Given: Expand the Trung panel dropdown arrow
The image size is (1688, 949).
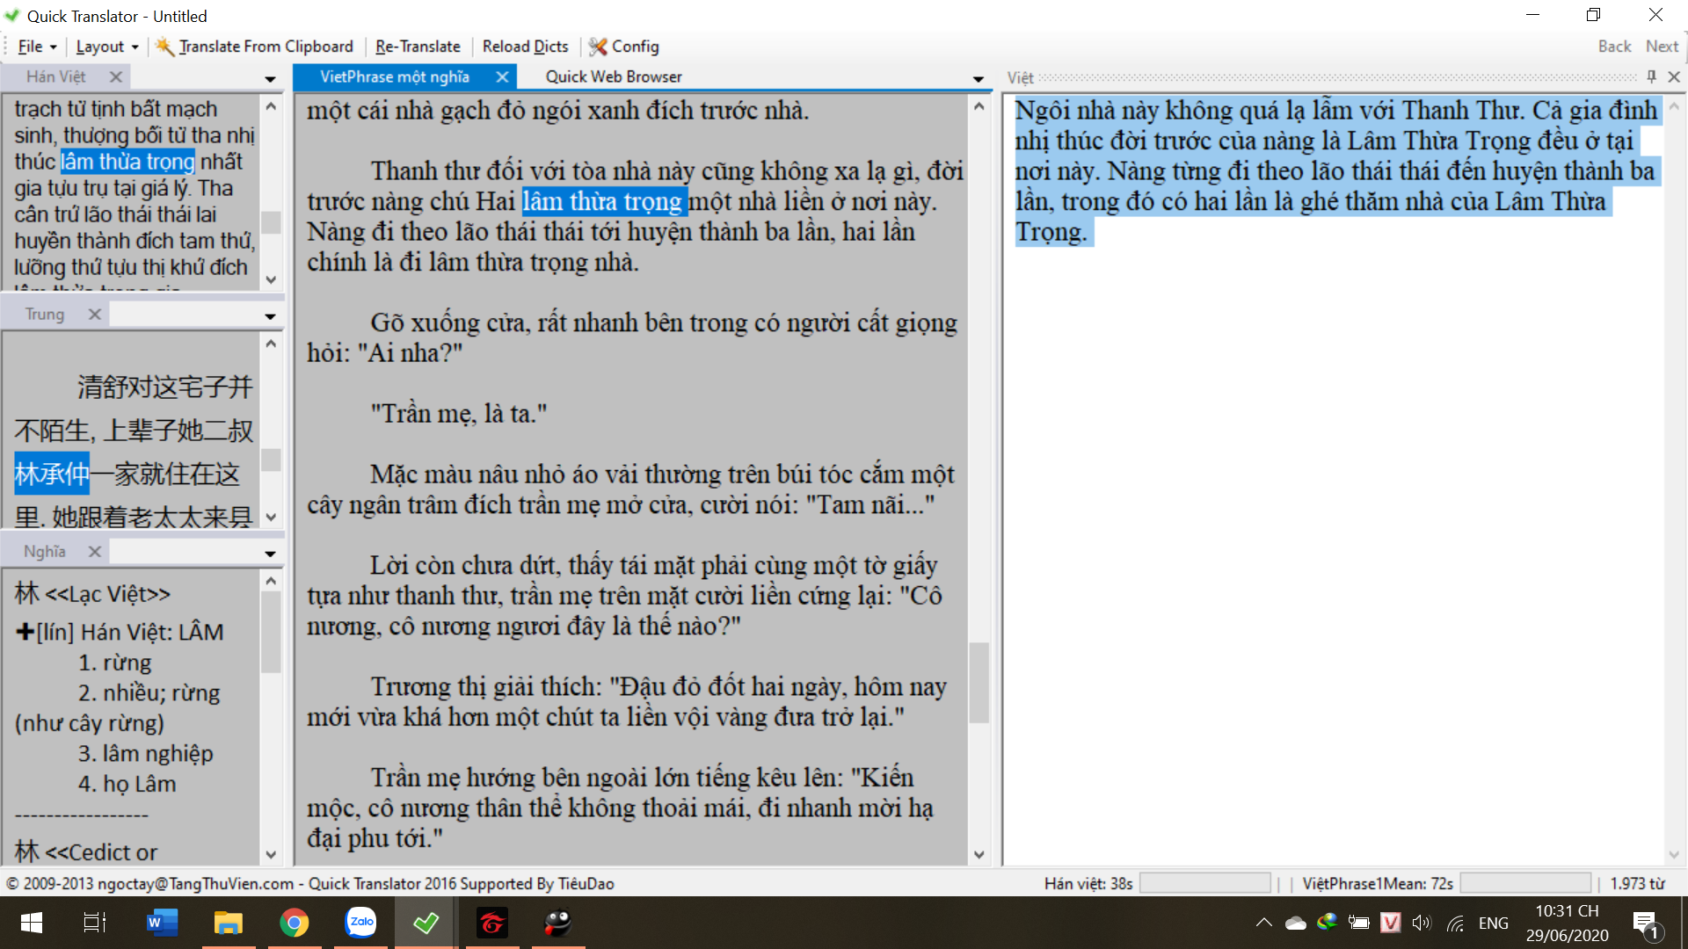Looking at the screenshot, I should pyautogui.click(x=270, y=316).
